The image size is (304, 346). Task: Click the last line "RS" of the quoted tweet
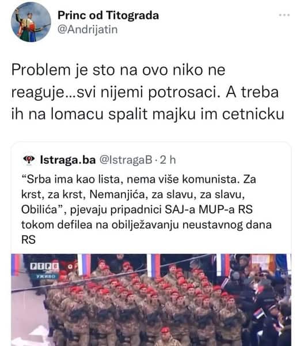tap(28, 240)
